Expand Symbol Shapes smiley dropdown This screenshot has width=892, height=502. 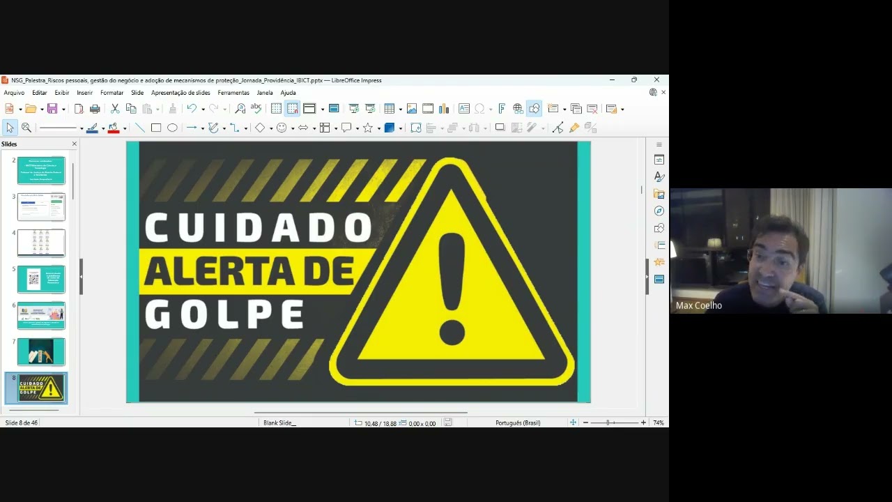click(293, 128)
